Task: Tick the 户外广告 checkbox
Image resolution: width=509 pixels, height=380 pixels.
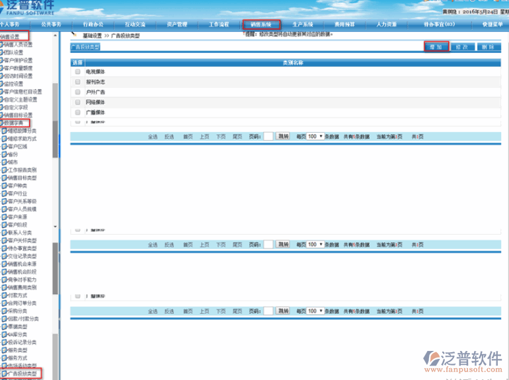Action: pyautogui.click(x=77, y=93)
